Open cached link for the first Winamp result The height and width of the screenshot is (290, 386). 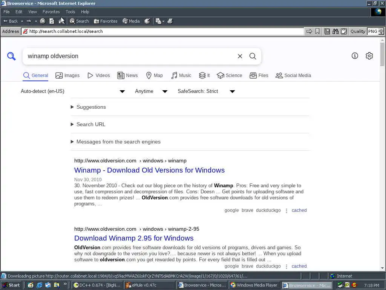pyautogui.click(x=299, y=210)
